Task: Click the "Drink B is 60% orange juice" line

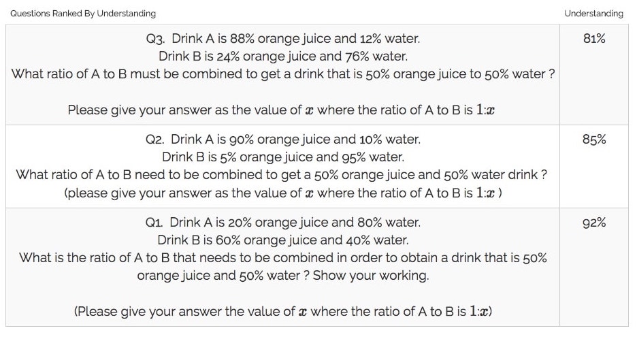Action: coord(283,240)
